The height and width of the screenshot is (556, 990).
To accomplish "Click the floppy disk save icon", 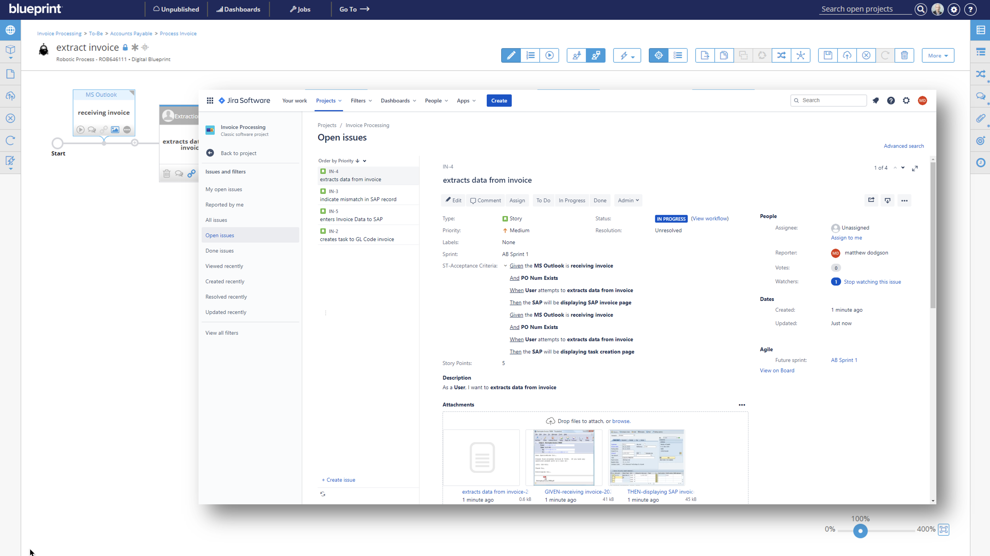I will tap(828, 55).
